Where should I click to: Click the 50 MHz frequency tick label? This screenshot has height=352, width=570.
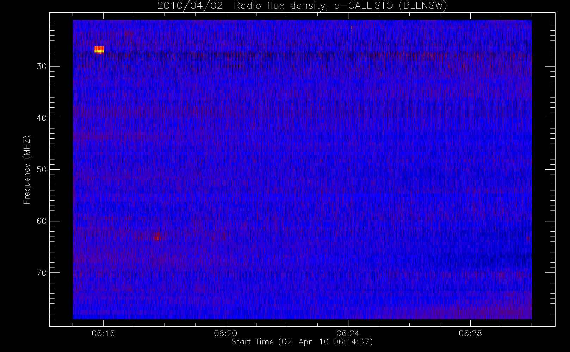tap(42, 170)
